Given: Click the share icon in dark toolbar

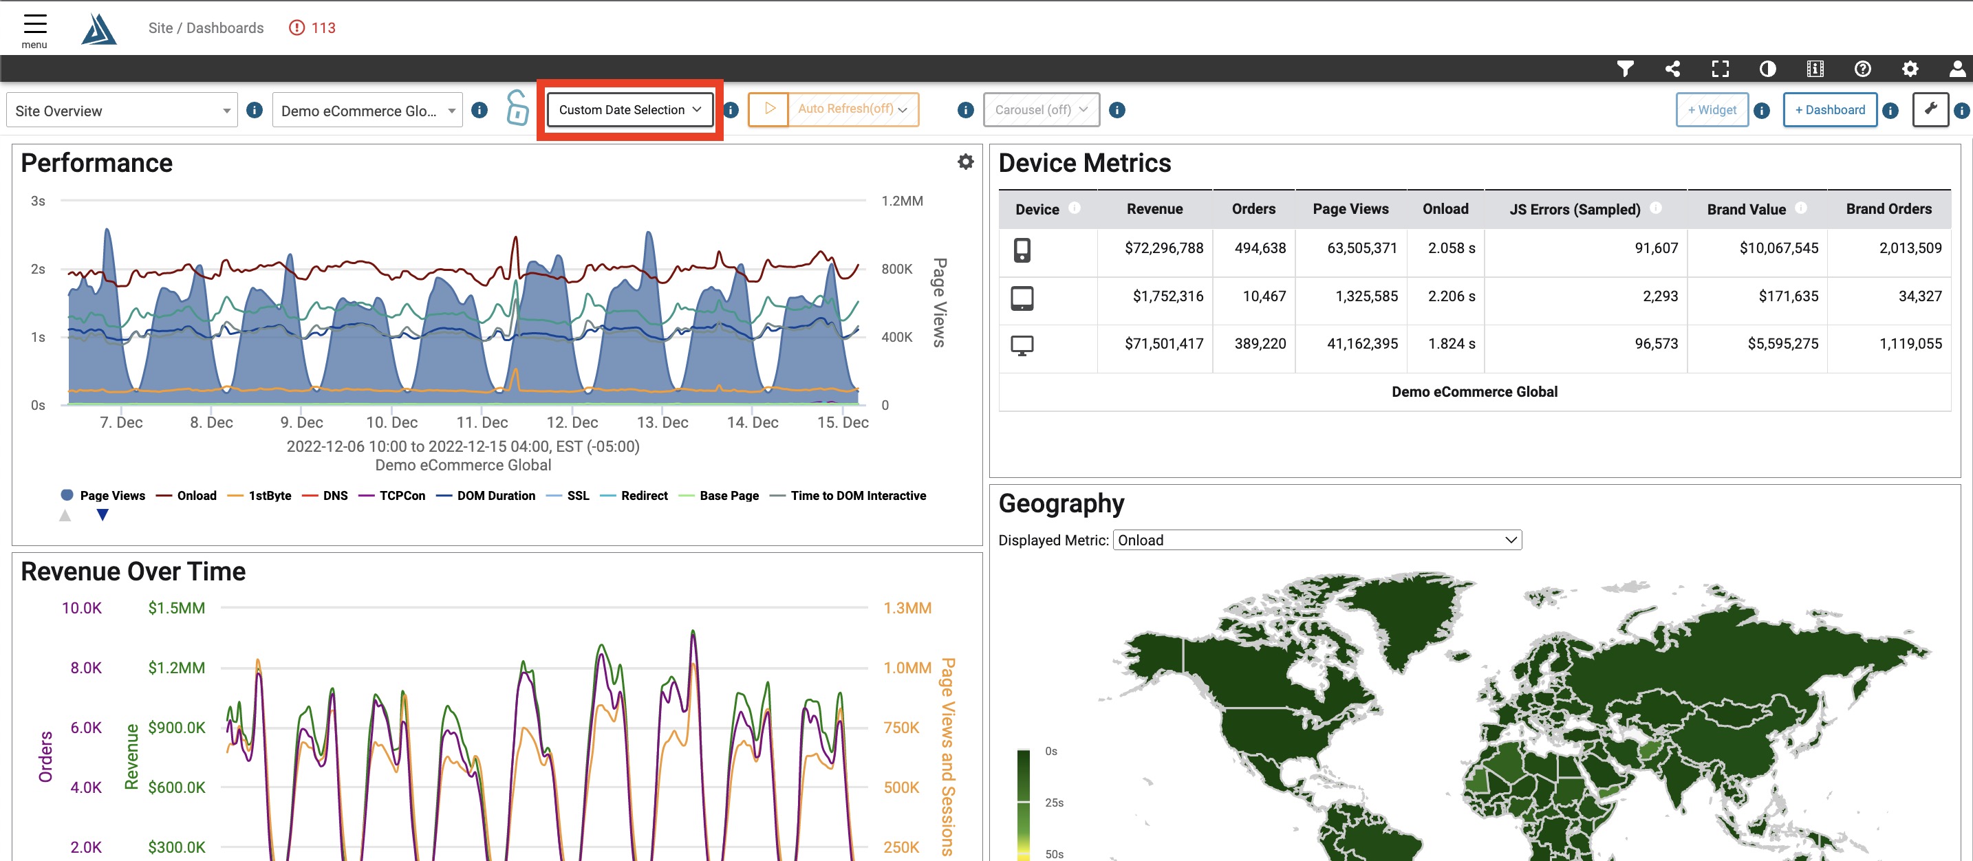Looking at the screenshot, I should 1672,69.
